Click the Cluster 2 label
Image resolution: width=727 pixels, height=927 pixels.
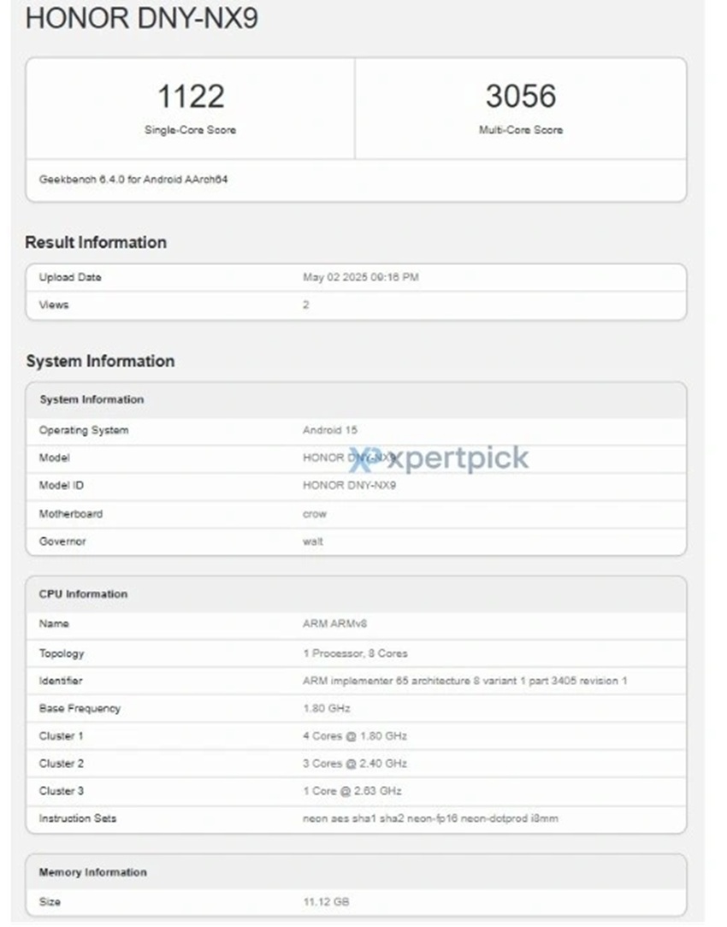tap(61, 764)
